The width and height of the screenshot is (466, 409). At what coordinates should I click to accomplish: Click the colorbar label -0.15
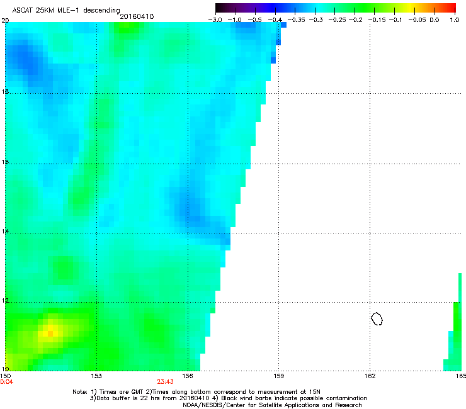(x=377, y=20)
